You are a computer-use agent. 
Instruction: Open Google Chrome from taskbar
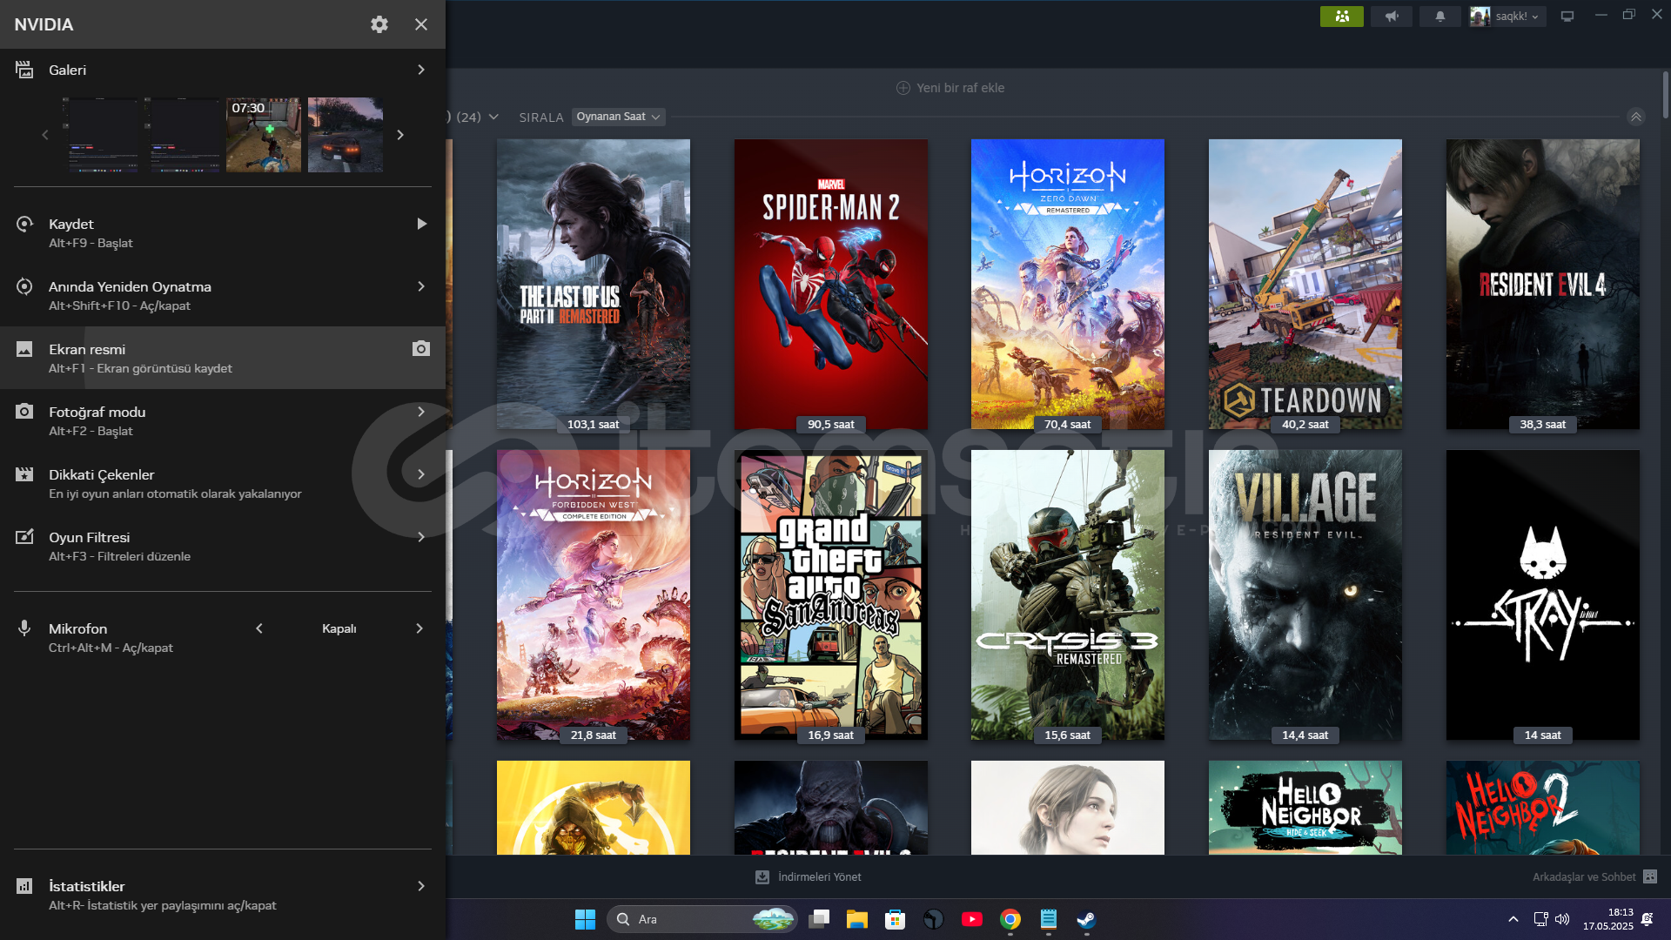[1010, 919]
